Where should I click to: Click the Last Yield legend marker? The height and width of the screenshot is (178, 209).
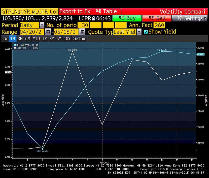coord(15,47)
